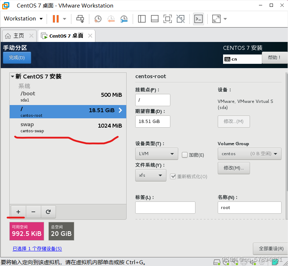Revert to the previous snapshot

(x=111, y=19)
